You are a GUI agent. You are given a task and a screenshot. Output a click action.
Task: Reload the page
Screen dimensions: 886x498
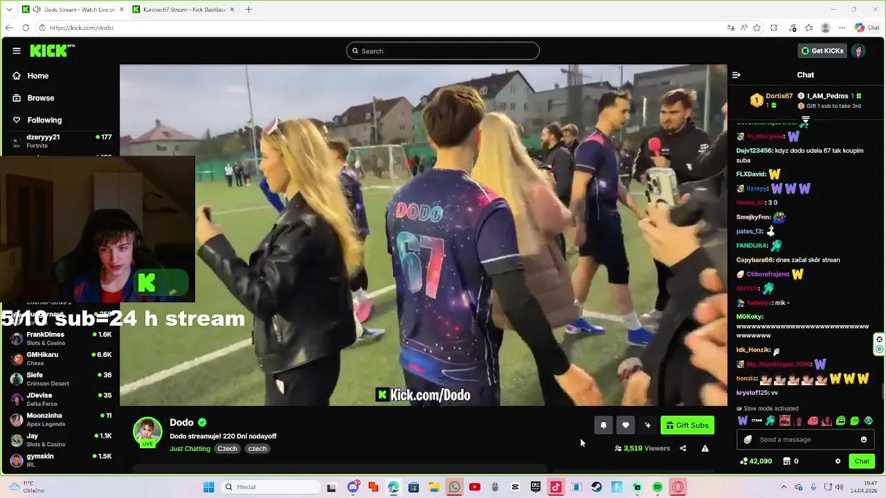26,28
